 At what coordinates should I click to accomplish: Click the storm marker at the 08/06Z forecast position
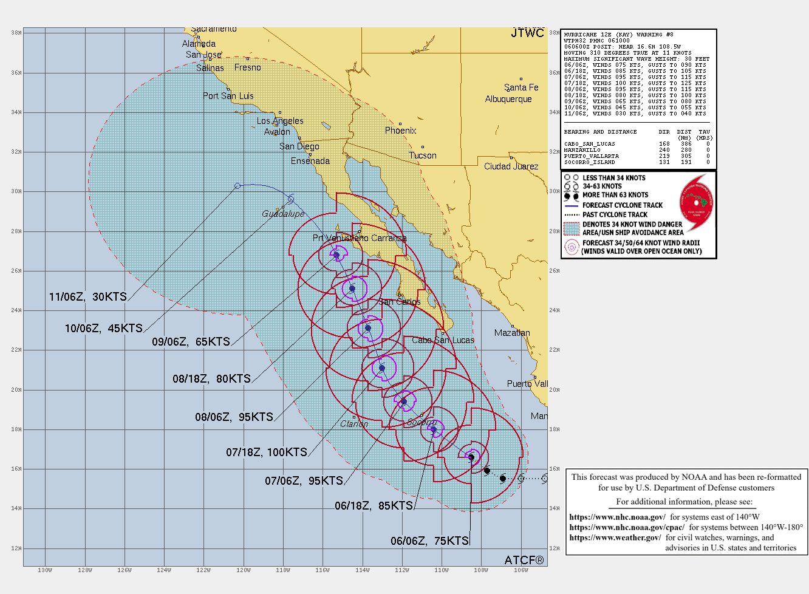[x=367, y=328]
